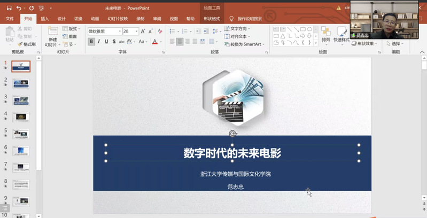The height and width of the screenshot is (218, 427).
Task: Click the red font color A swatch
Action: coord(154,42)
